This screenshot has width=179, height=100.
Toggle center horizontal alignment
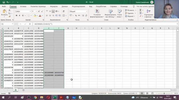pyautogui.click(x=50, y=16)
